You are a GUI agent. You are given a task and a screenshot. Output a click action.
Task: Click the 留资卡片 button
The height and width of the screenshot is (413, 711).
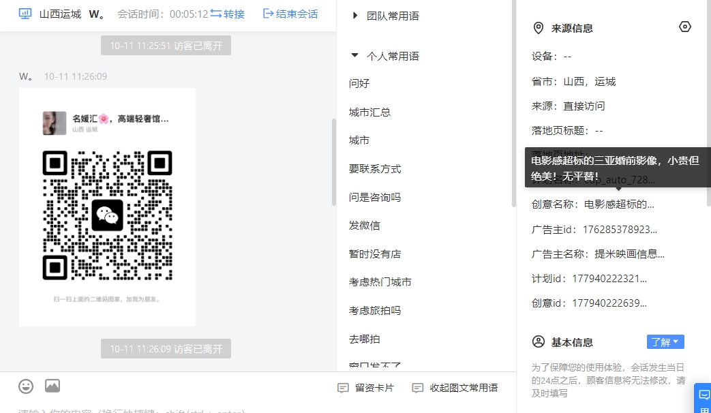[366, 388]
